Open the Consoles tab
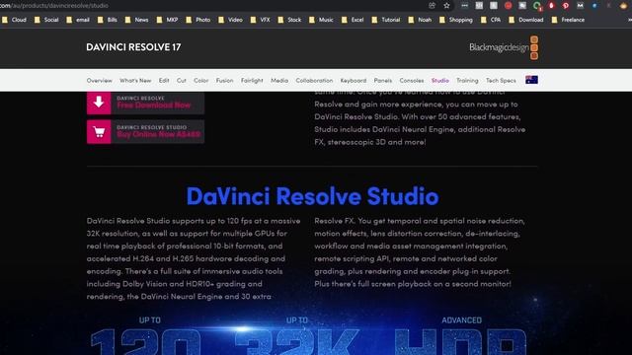The image size is (632, 355). click(x=412, y=81)
